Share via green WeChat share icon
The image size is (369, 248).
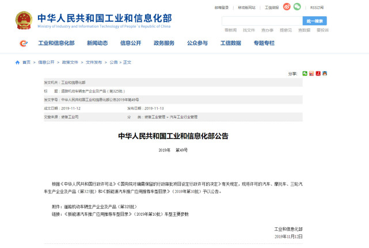(x=305, y=74)
